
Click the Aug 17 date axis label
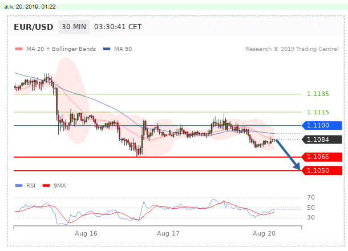[x=168, y=233]
